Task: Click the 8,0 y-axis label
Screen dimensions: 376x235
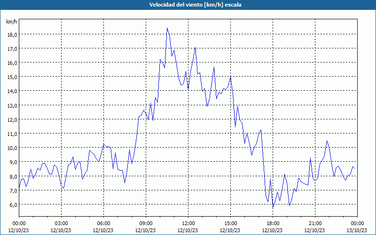Action: (x=14, y=177)
